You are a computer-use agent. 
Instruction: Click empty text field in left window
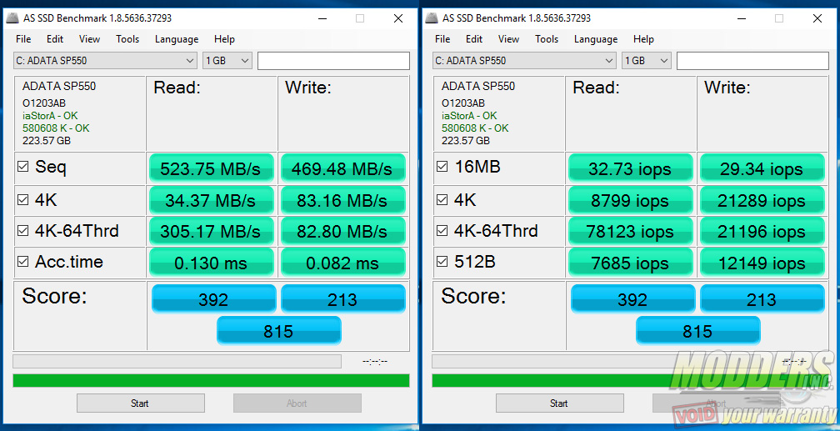(x=333, y=61)
